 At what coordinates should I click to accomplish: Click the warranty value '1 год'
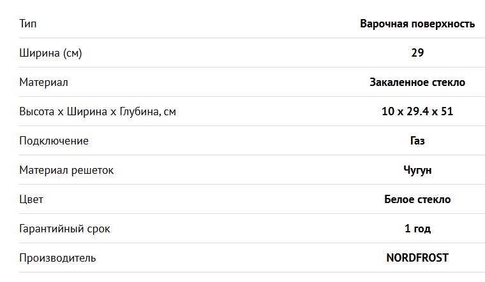point(417,229)
